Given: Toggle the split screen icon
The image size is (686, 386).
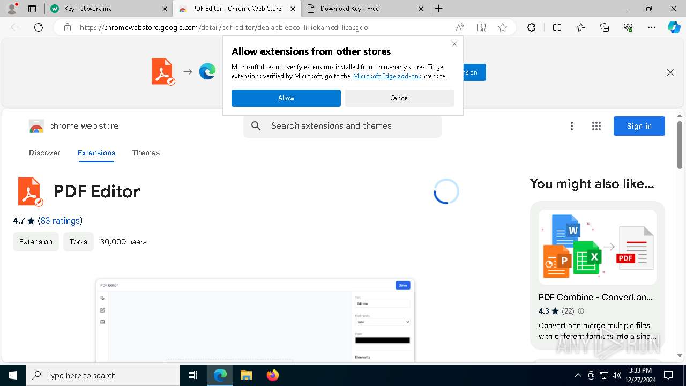Looking at the screenshot, I should (557, 27).
